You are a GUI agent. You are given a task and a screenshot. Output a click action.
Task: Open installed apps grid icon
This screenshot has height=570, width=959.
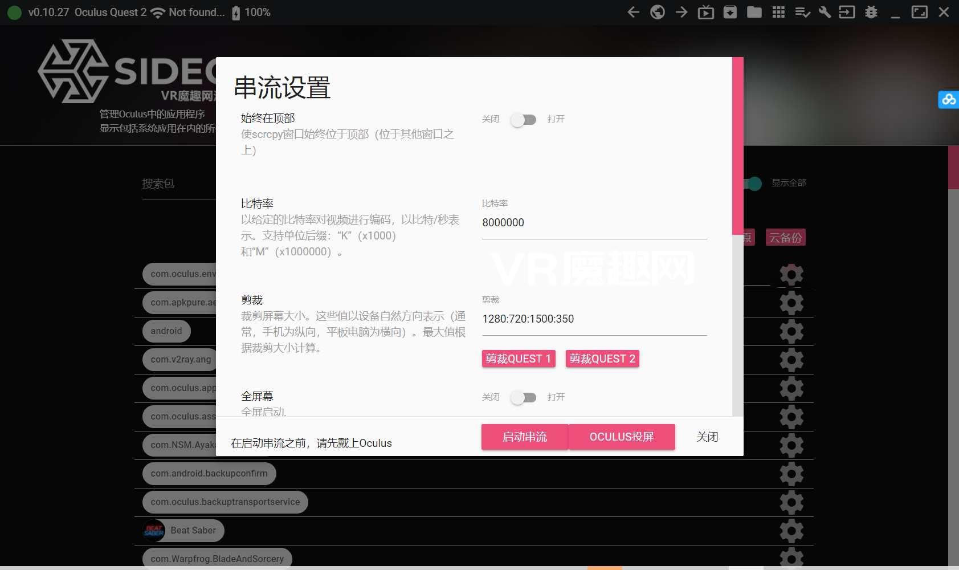coord(778,12)
